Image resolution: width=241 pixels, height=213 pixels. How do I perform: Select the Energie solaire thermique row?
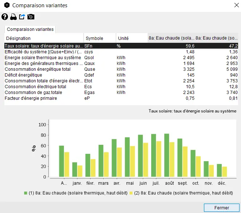[44, 58]
